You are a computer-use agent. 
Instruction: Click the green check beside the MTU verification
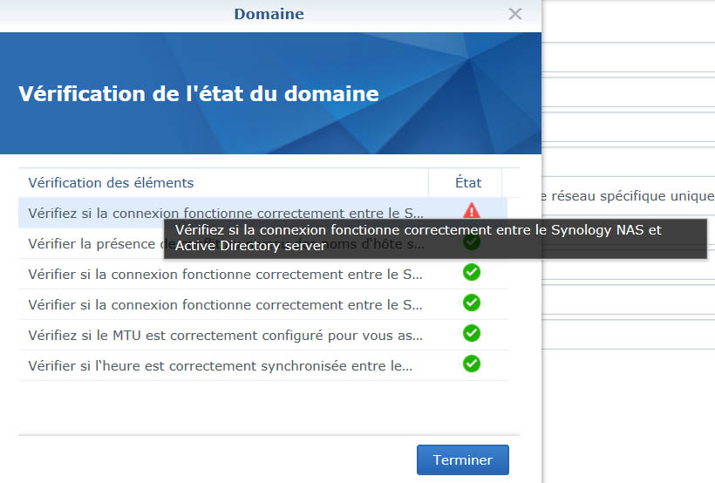[x=472, y=333]
